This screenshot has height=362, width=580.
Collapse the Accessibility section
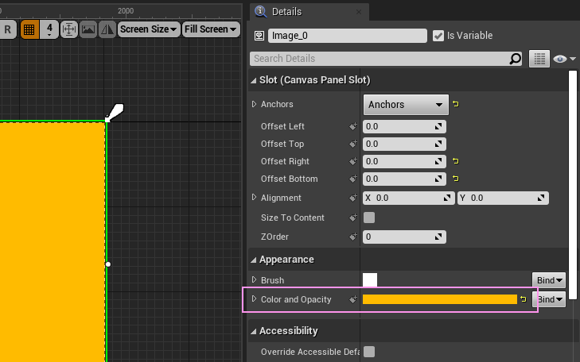pos(253,331)
